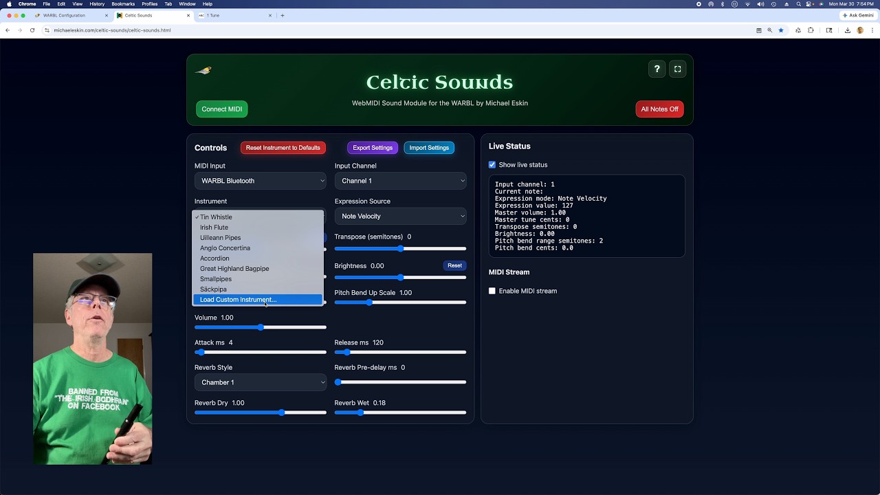Open the help question mark icon

657,69
